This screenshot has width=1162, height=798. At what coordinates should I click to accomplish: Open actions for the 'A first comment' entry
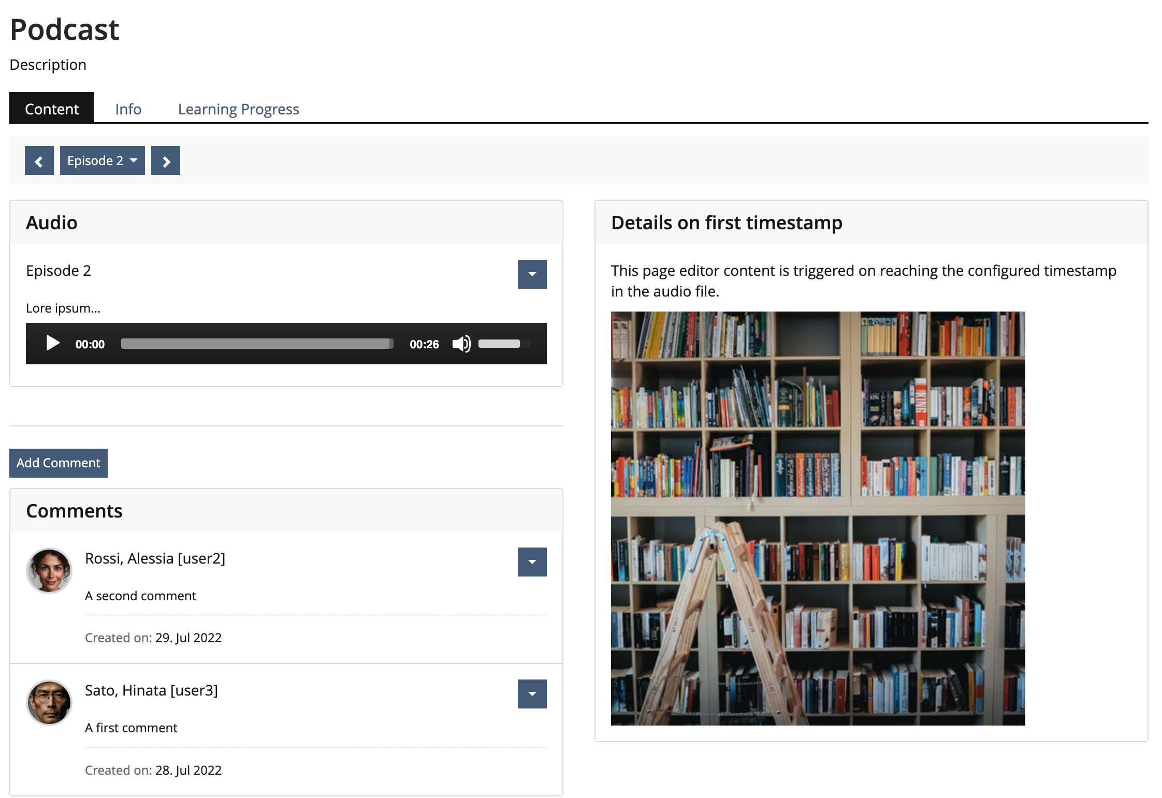click(x=532, y=694)
